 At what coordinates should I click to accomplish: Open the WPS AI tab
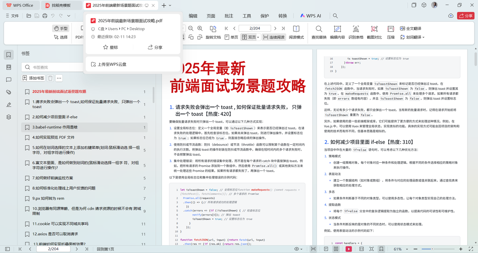311,16
